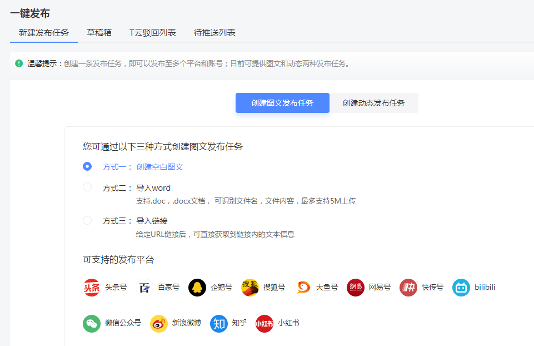
Task: Click the 大鱼号 platform icon
Action: coord(303,288)
